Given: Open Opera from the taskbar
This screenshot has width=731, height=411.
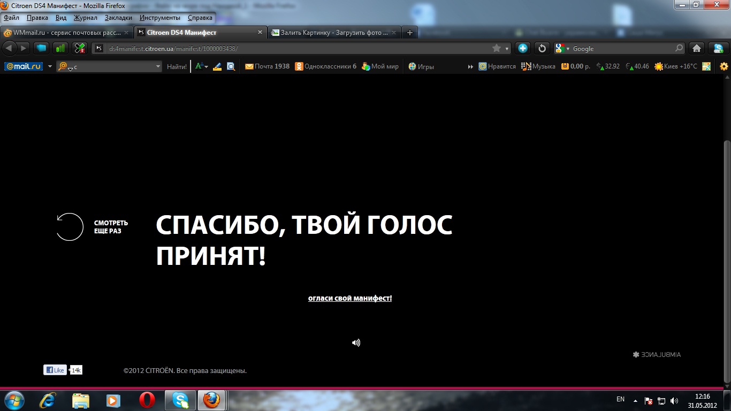Looking at the screenshot, I should coord(147,400).
